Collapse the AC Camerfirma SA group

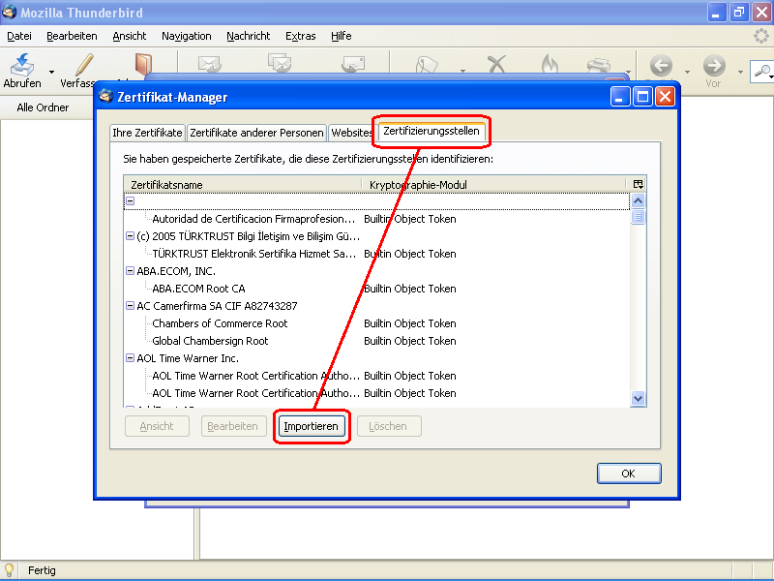point(130,306)
